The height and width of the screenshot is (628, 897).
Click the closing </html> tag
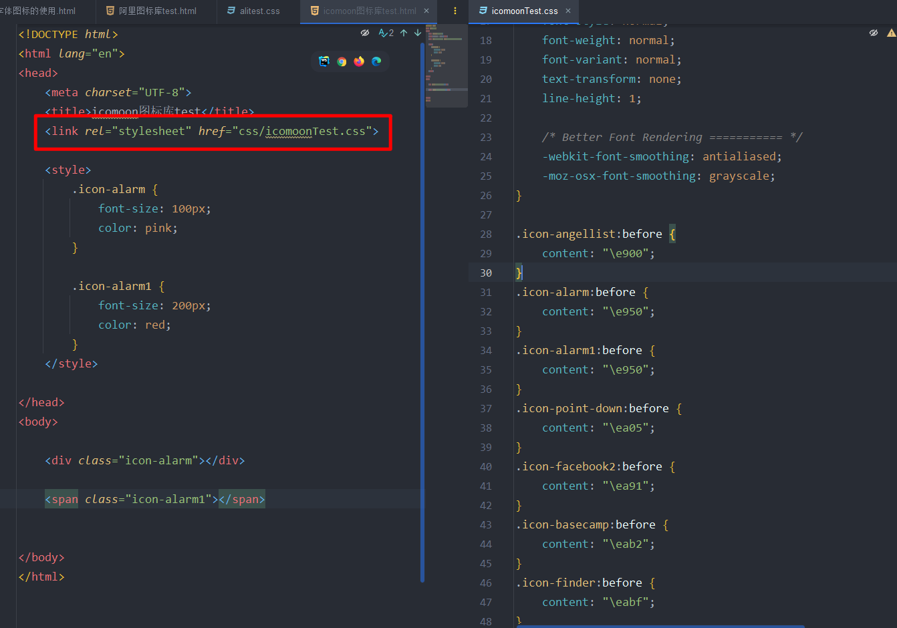coord(41,577)
